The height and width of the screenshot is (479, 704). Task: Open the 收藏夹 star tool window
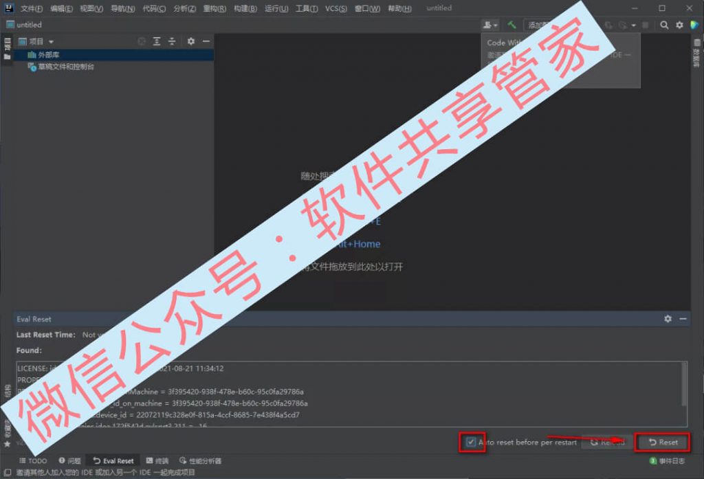[7, 434]
